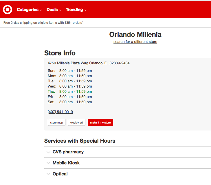The height and width of the screenshot is (185, 211).
Task: Open the weekly ad button
Action: [x=76, y=122]
